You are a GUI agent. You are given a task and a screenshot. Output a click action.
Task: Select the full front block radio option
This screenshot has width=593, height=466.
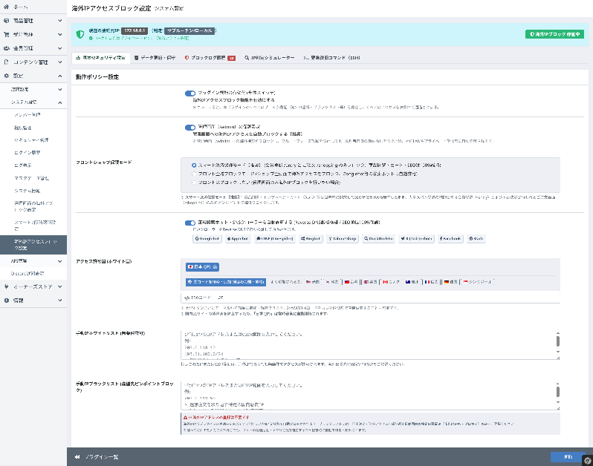click(x=194, y=174)
